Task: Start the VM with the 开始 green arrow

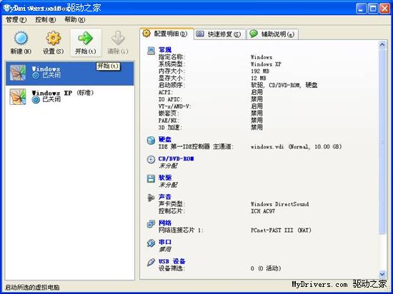Action: click(86, 39)
